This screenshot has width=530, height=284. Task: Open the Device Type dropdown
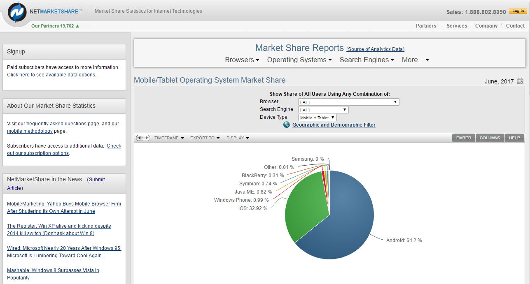pos(318,118)
